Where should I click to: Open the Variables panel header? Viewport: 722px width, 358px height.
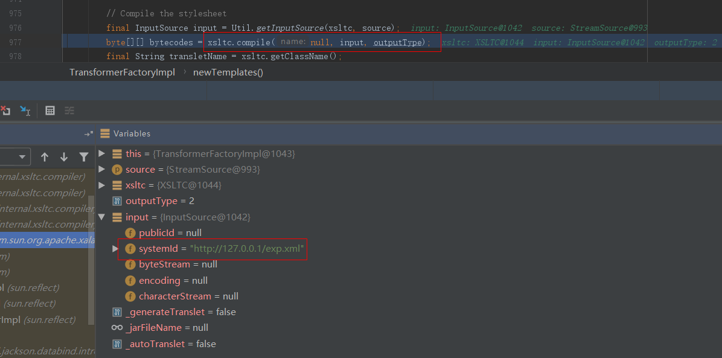132,133
